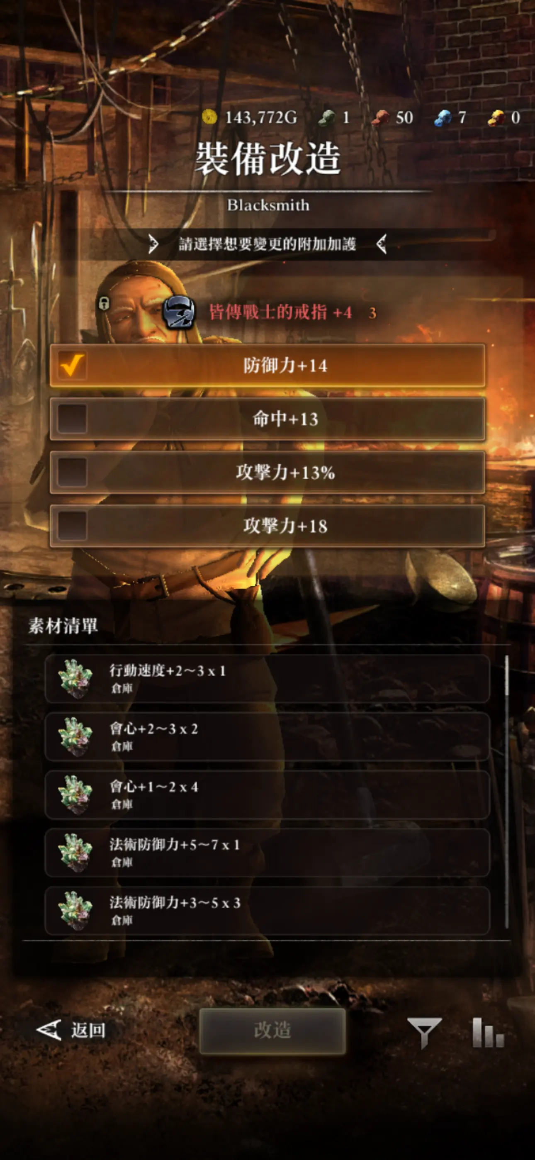Tap the gold coin currency icon

(x=209, y=117)
